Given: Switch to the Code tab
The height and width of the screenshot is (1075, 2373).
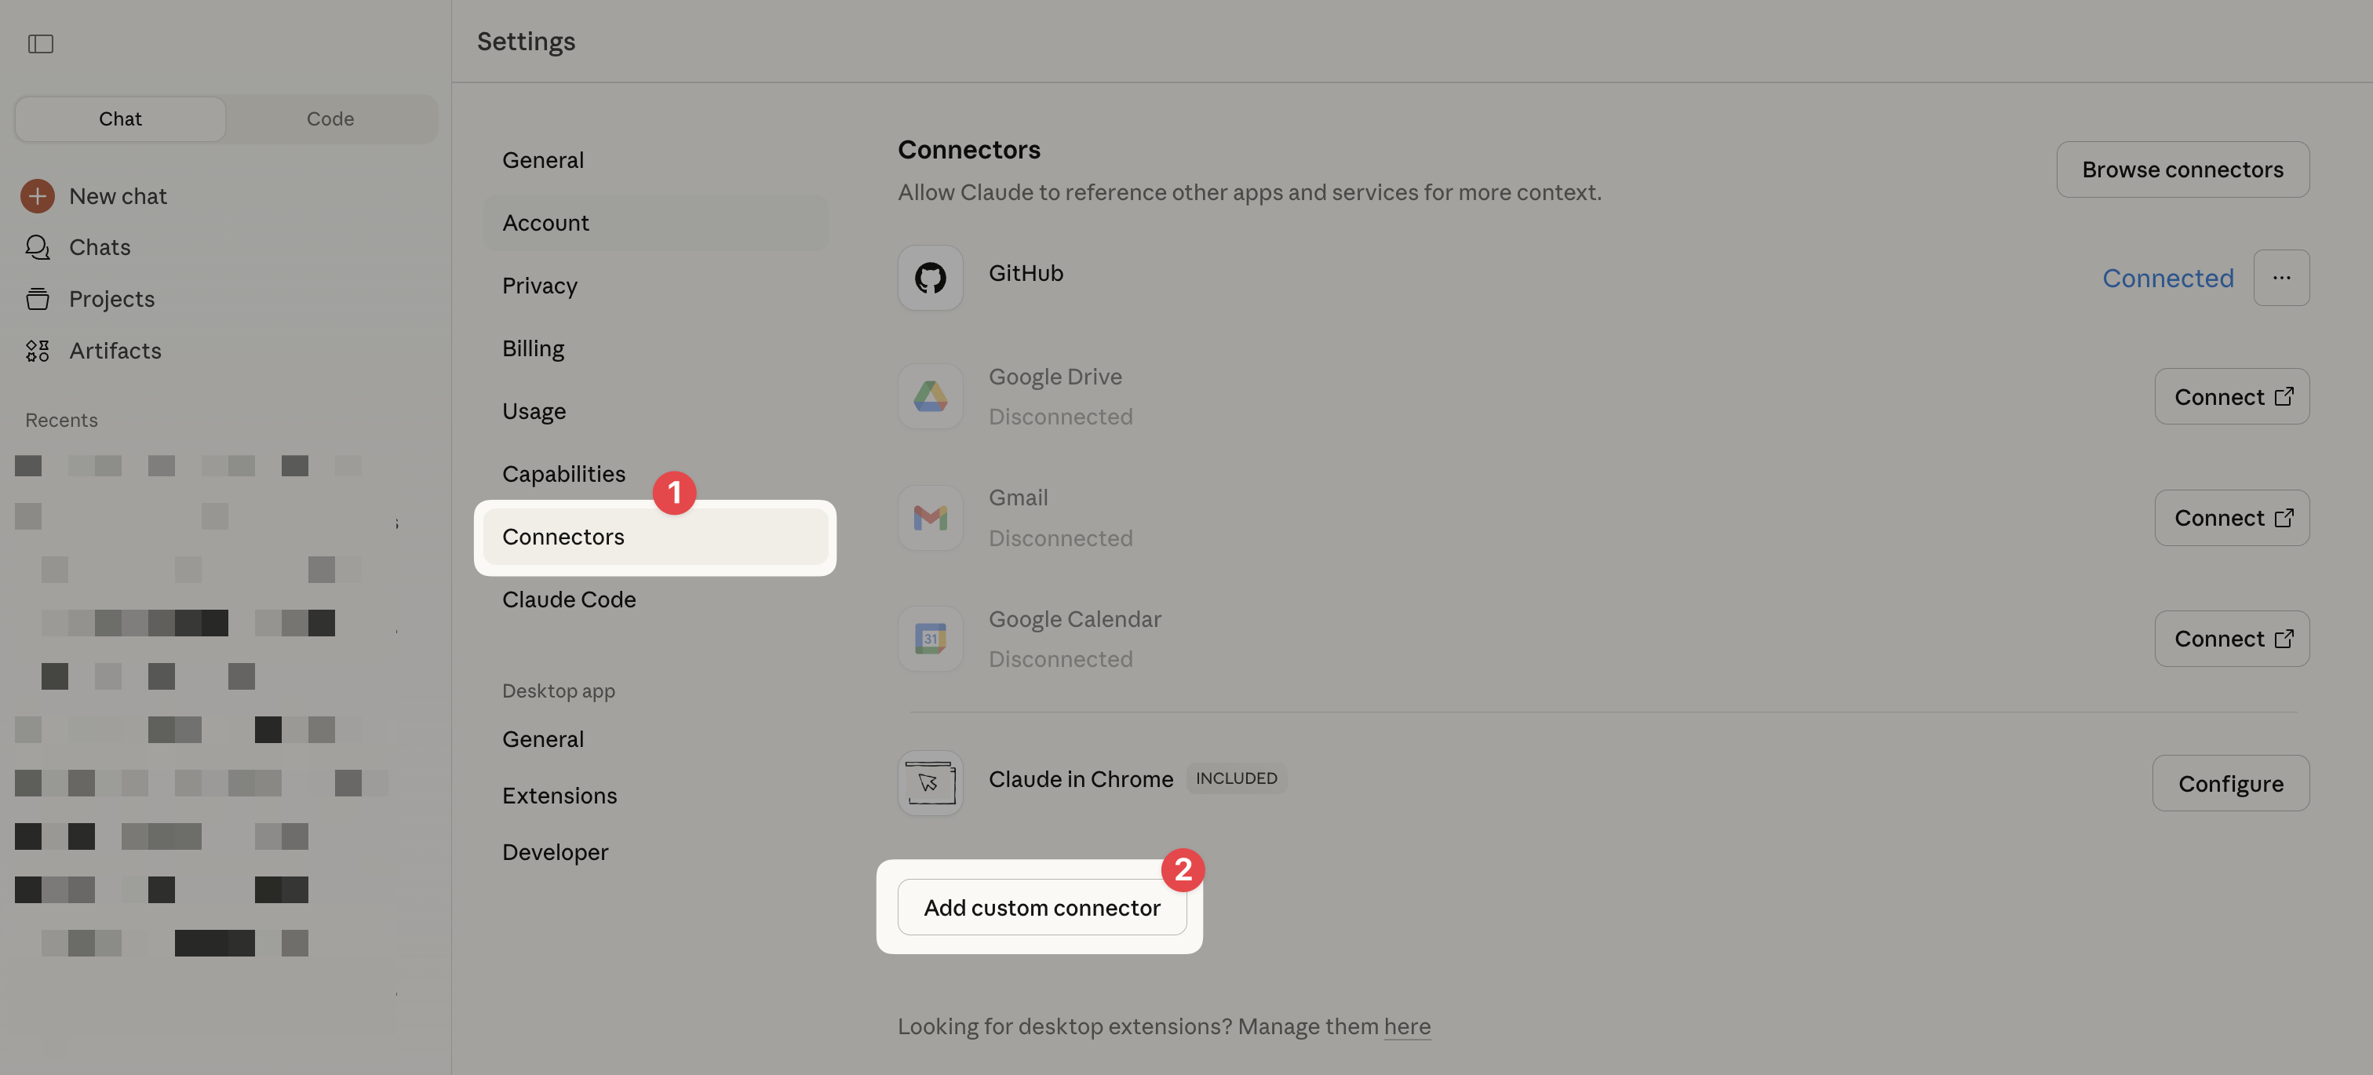Looking at the screenshot, I should (x=330, y=118).
